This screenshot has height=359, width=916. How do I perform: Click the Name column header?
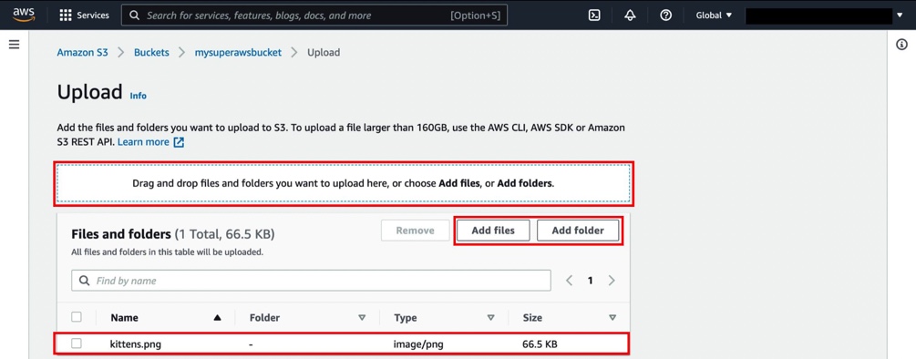coord(125,318)
